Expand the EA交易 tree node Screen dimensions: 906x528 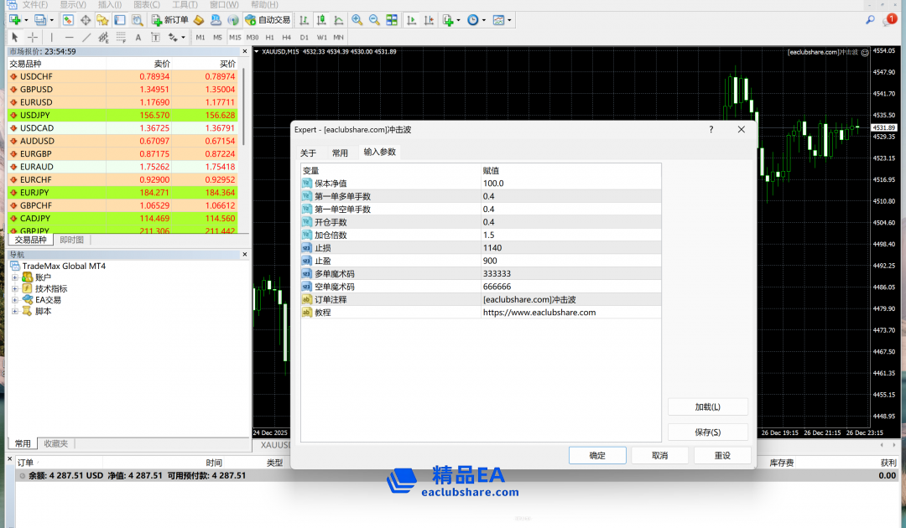15,299
